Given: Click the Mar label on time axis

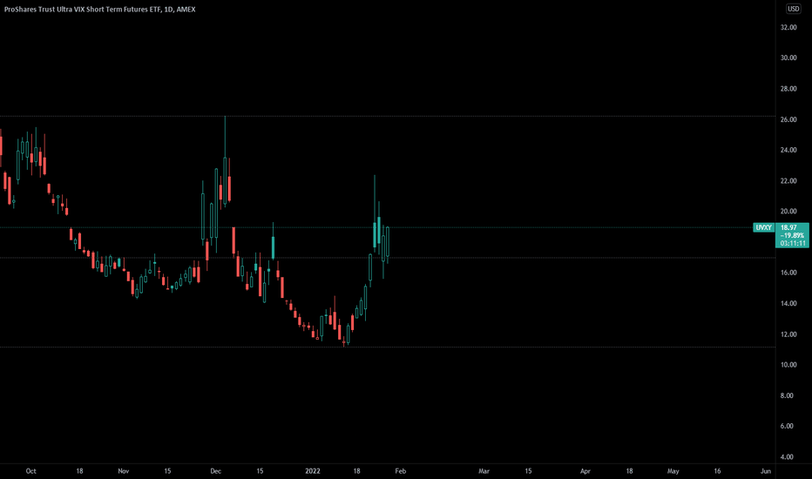Looking at the screenshot, I should click(x=484, y=471).
